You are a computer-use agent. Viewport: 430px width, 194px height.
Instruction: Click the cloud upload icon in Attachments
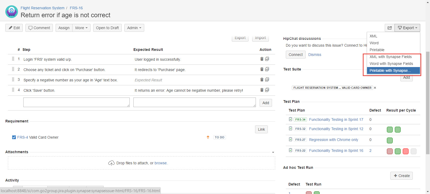[111, 163]
